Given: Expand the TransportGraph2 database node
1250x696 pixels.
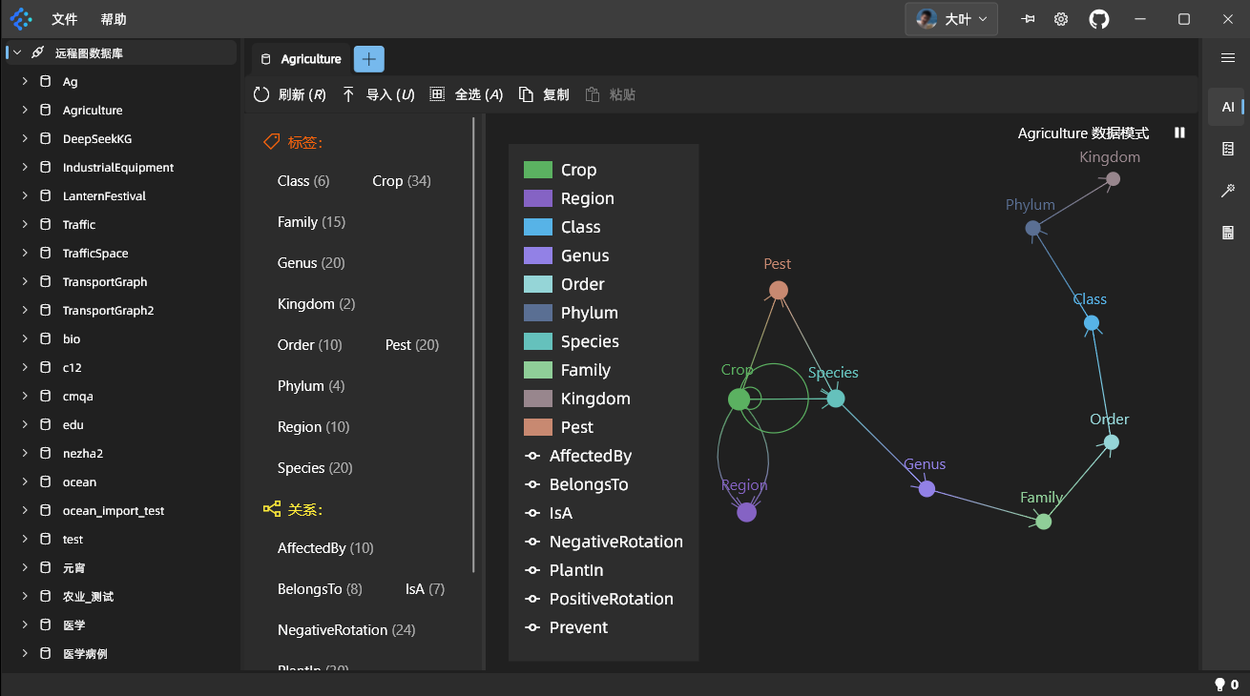Looking at the screenshot, I should point(24,310).
